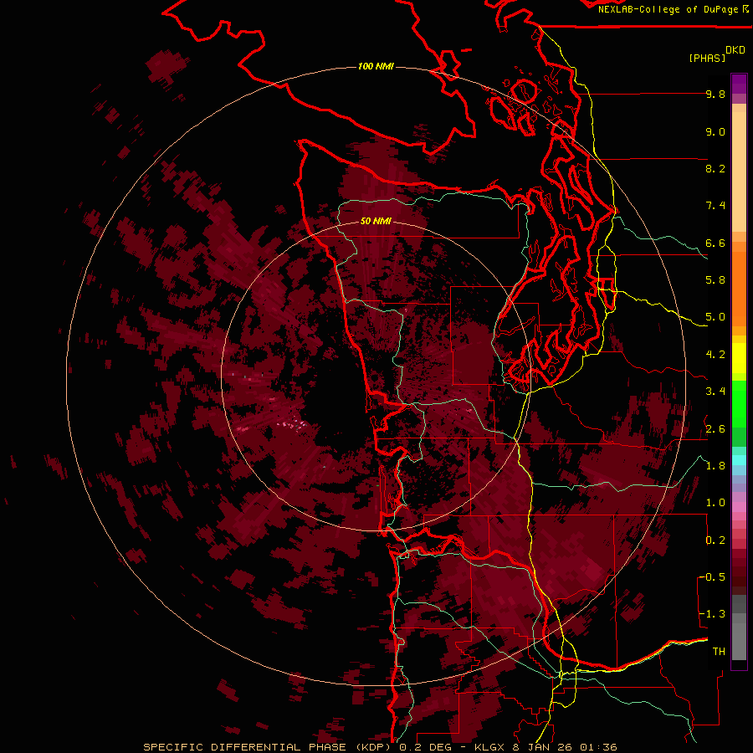Image resolution: width=753 pixels, height=753 pixels.
Task: Click the yellow segment of the color bar
Action: [x=739, y=358]
